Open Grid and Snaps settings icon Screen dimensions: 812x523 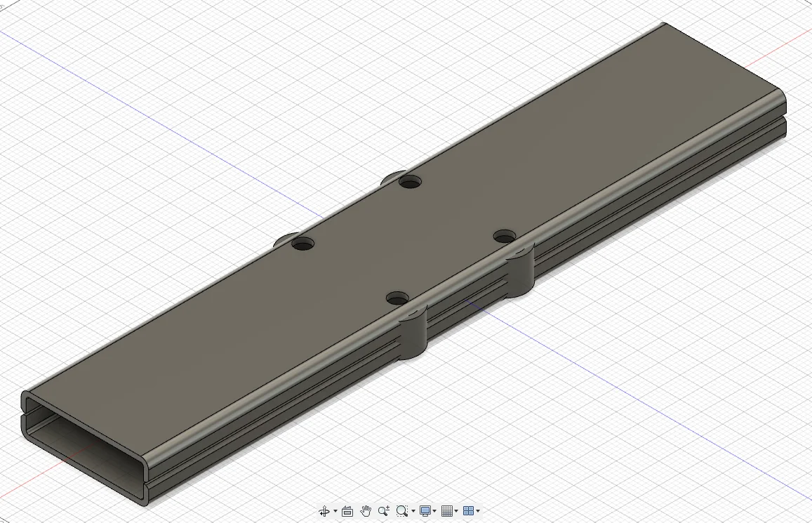[x=447, y=512]
